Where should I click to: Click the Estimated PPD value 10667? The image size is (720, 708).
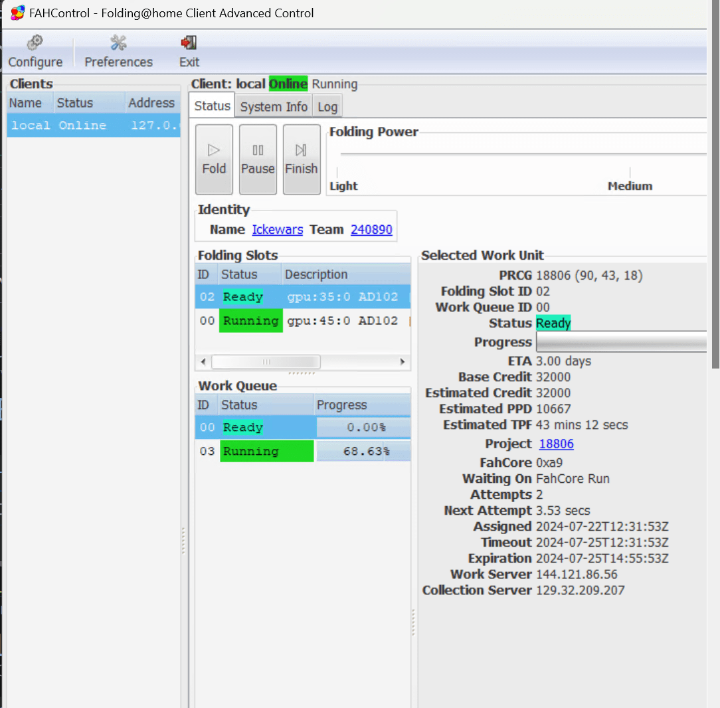pyautogui.click(x=553, y=408)
